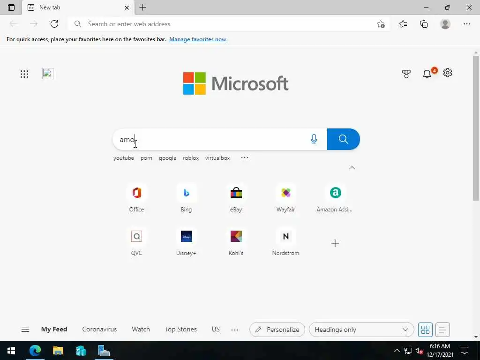Screen dimensions: 480x360
Task: Show more suggested searches ellipsis
Action: 245,157
